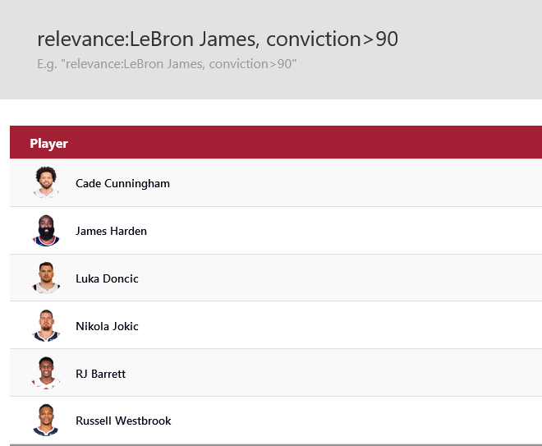Select Luka Doncic's player avatar
The width and height of the screenshot is (542, 446).
(47, 278)
